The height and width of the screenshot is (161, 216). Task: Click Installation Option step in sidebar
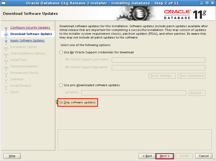point(24,47)
